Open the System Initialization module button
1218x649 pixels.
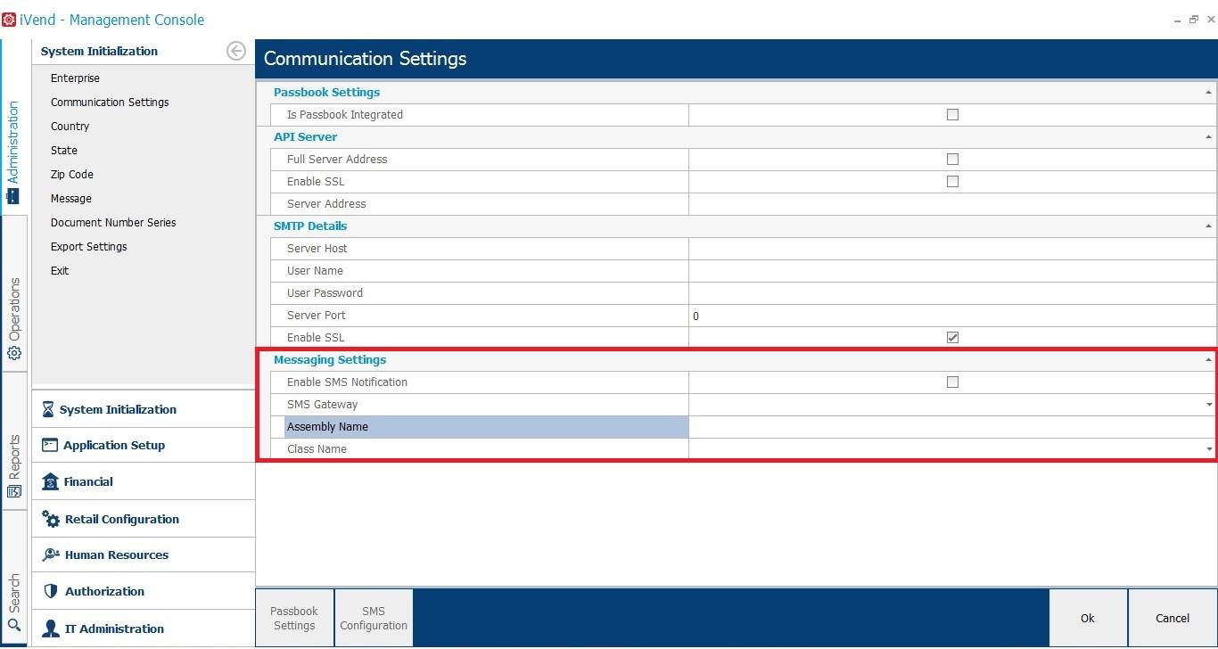click(x=144, y=409)
